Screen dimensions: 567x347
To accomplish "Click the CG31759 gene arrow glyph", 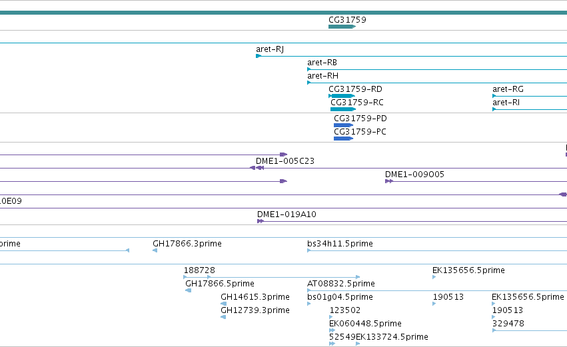I will click(x=342, y=27).
